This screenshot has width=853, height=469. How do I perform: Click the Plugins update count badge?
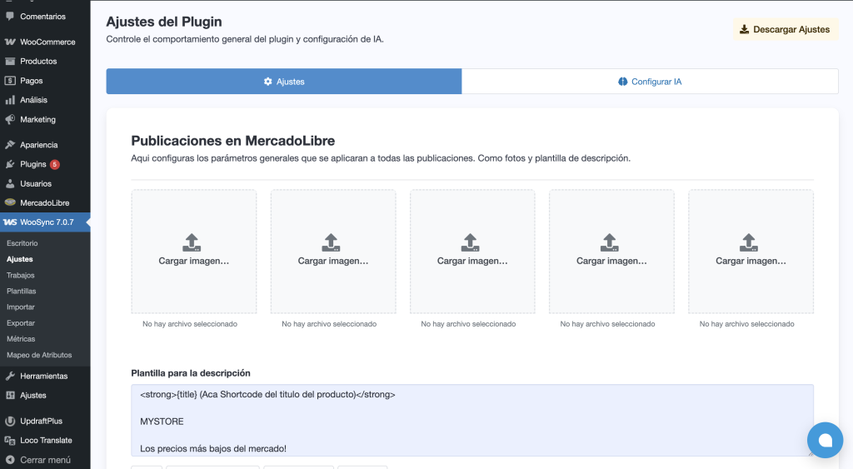click(x=54, y=164)
